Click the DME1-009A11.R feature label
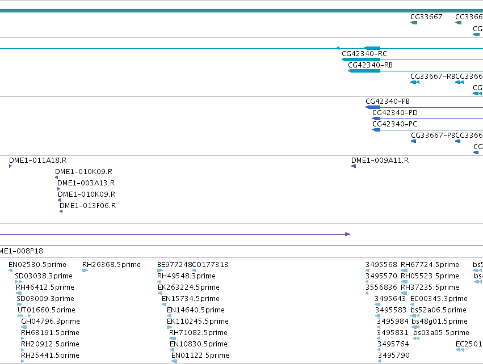The image size is (483, 364). [380, 160]
